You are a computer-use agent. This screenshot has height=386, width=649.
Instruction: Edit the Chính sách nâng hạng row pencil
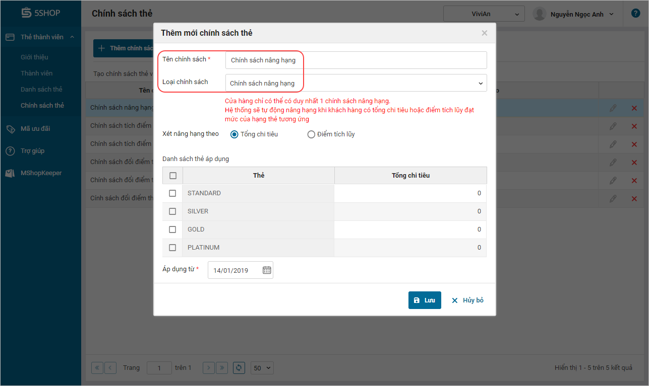(x=613, y=108)
